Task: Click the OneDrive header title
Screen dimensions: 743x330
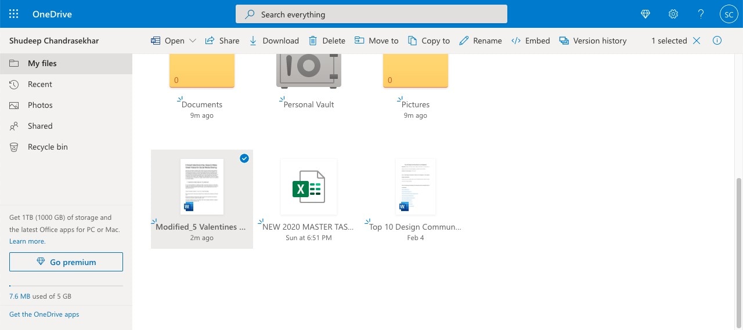Action: (x=52, y=14)
